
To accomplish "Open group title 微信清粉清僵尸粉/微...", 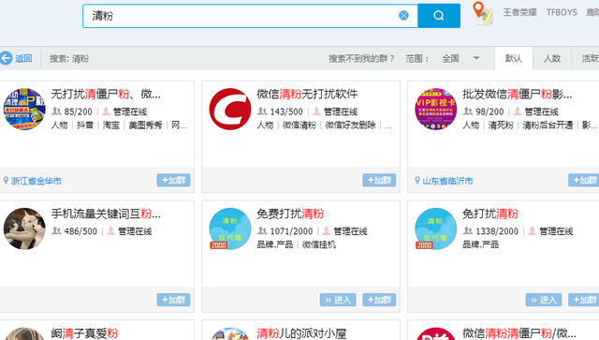I will 519,333.
